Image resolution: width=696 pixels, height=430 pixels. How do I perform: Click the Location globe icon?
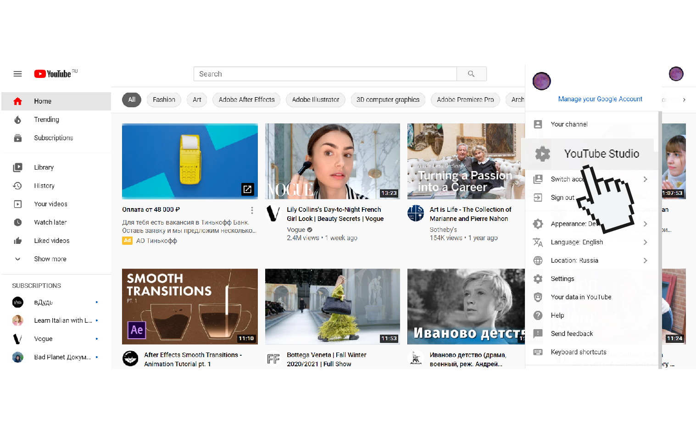538,260
